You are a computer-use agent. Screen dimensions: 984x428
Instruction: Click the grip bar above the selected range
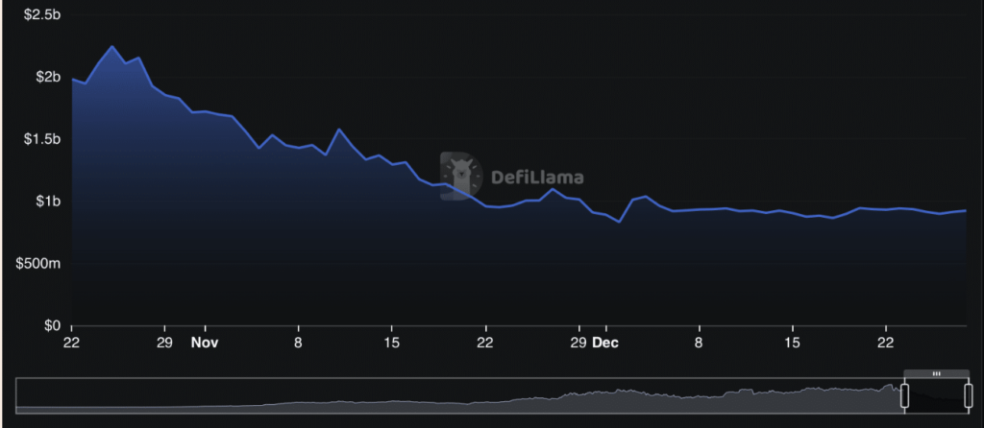[935, 373]
